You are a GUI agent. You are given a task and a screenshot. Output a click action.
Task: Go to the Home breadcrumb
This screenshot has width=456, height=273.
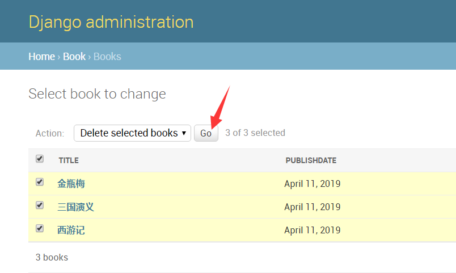(x=41, y=57)
